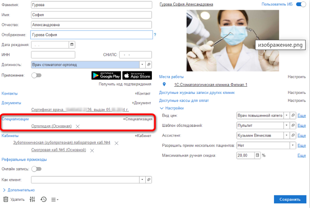Image resolution: width=310 pixels, height=208 pixels.
Task: Add a contact with +Контакт
Action: 143,94
